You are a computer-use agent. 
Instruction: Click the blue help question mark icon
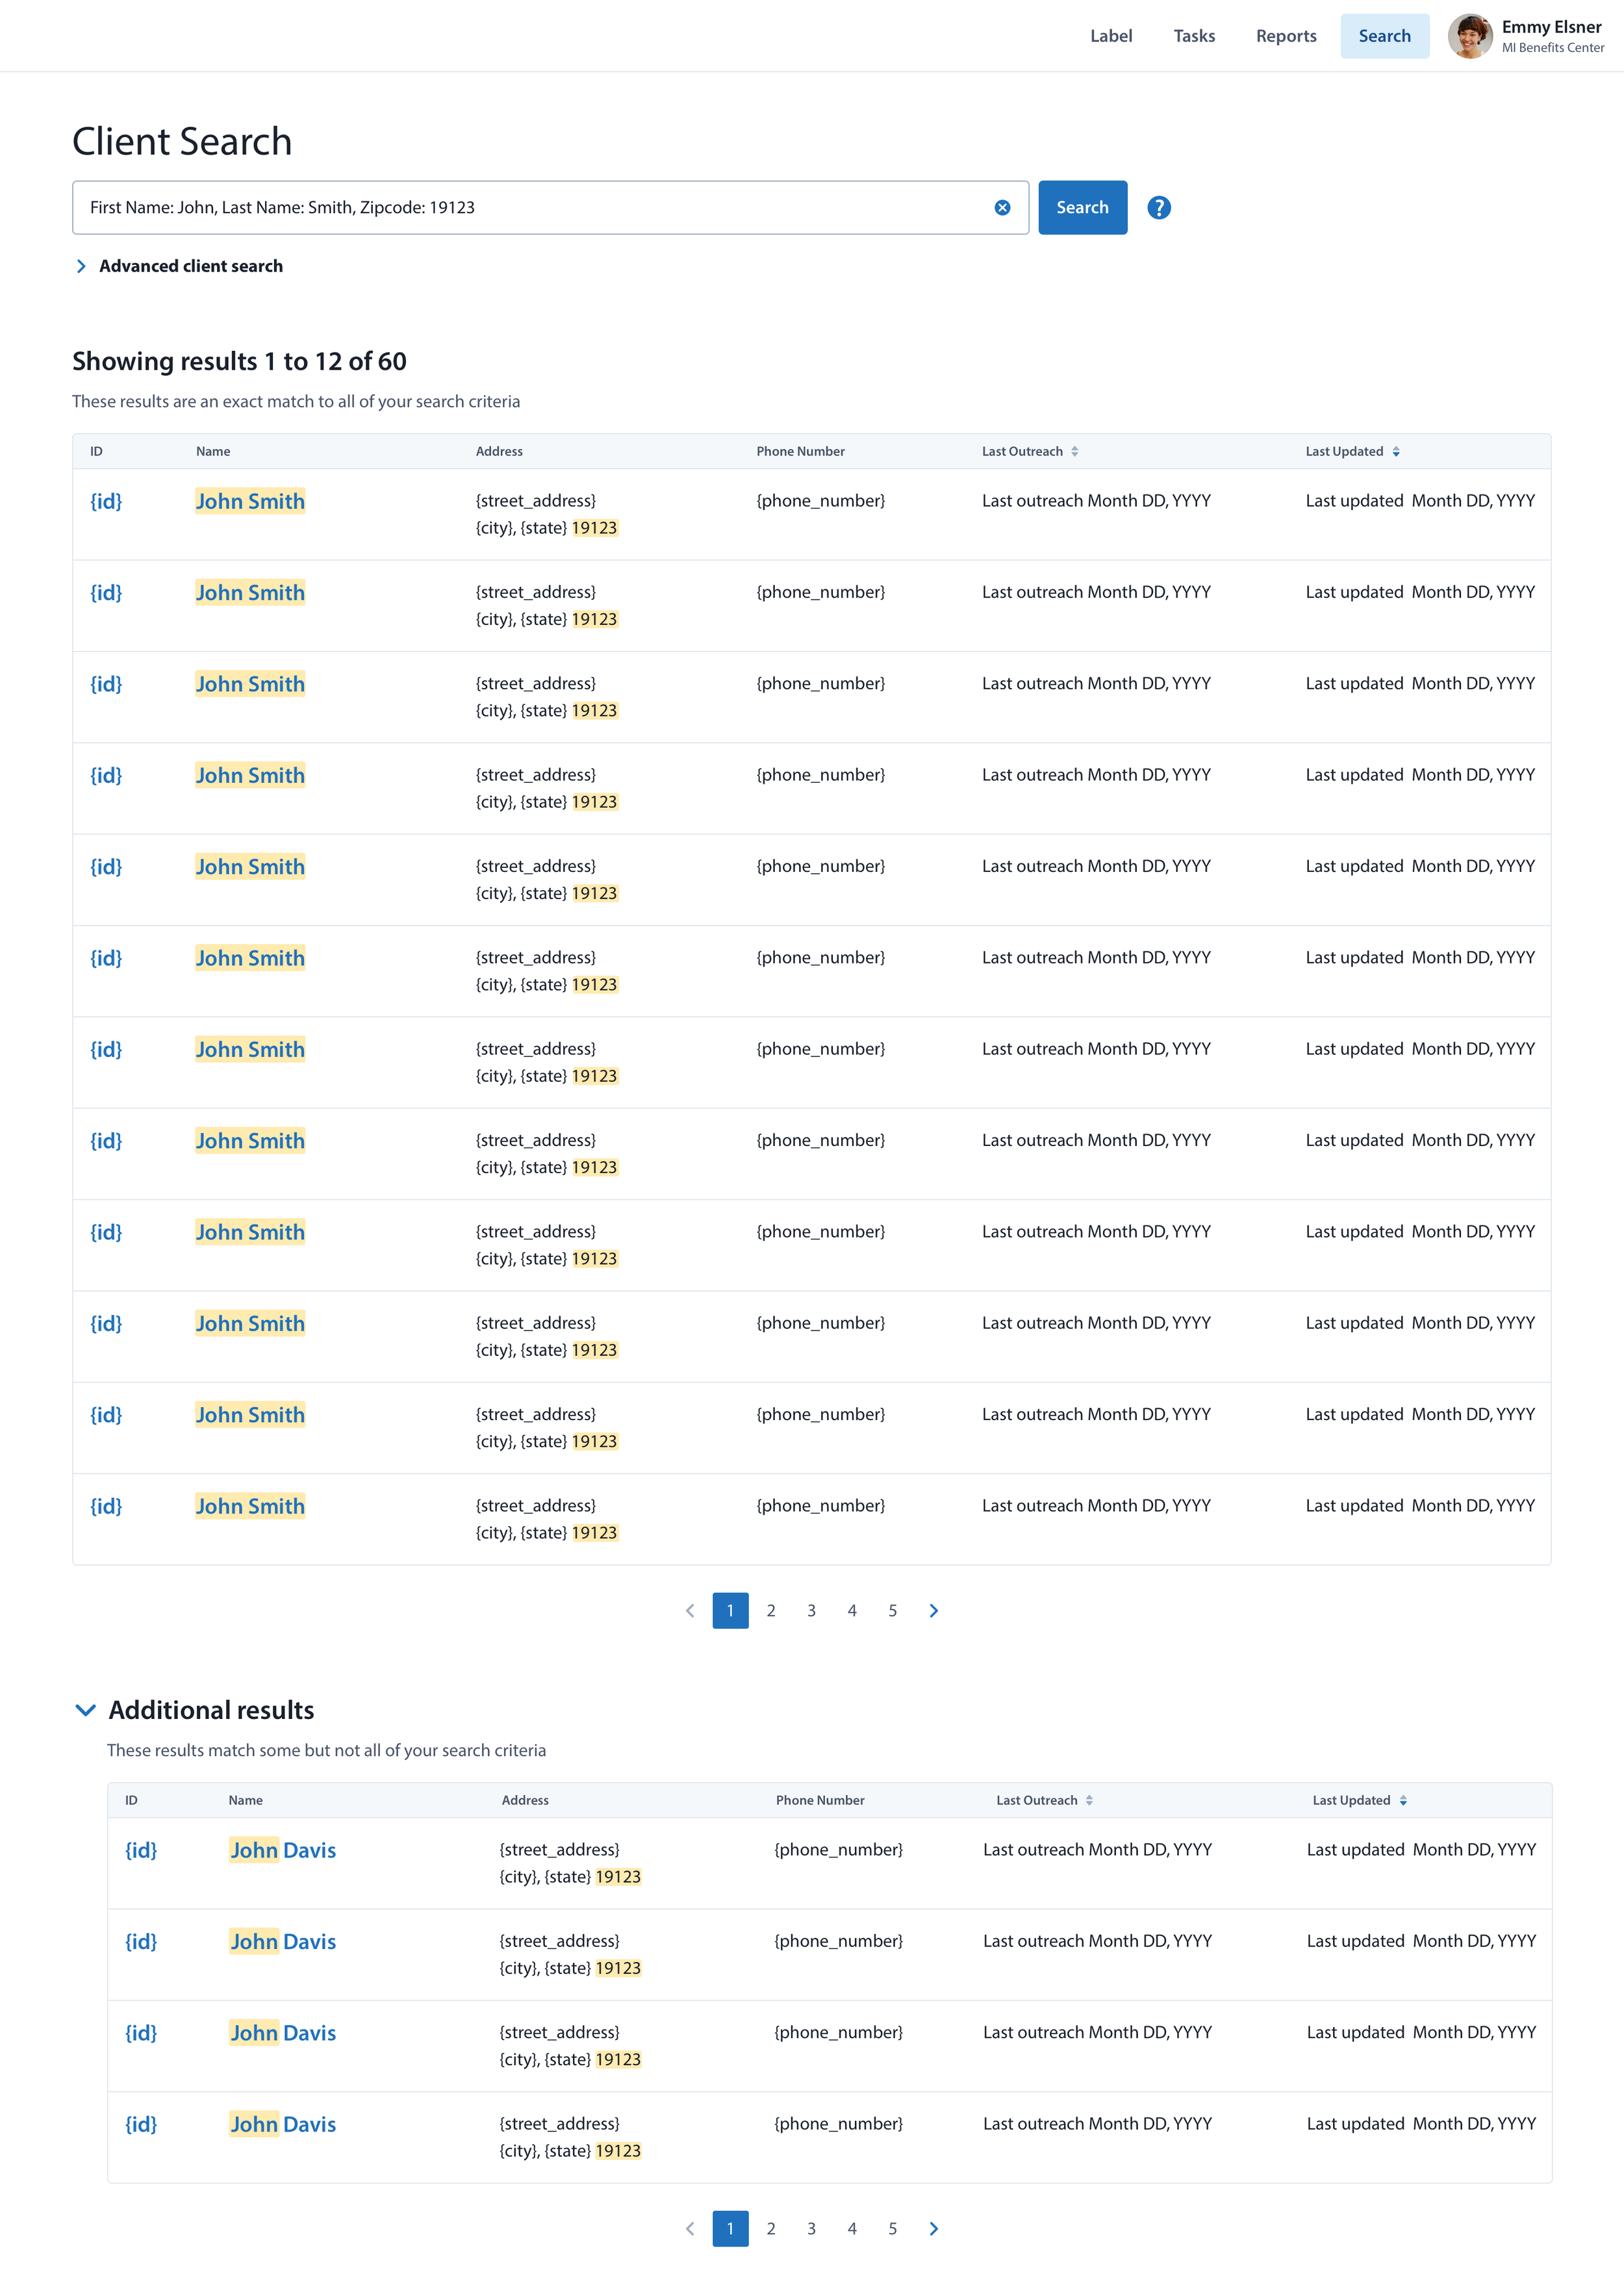click(1158, 208)
